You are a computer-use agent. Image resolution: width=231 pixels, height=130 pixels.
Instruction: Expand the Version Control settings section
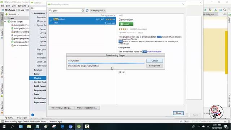[x=32, y=82]
